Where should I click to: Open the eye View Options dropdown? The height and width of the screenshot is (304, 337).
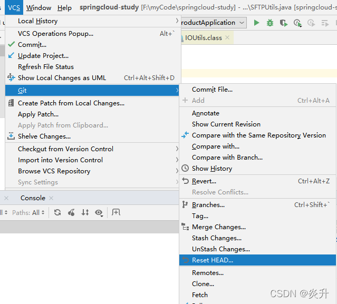click(99, 213)
